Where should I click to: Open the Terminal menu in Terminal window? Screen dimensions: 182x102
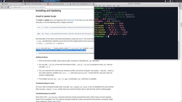pyautogui.click(x=109, y=6)
